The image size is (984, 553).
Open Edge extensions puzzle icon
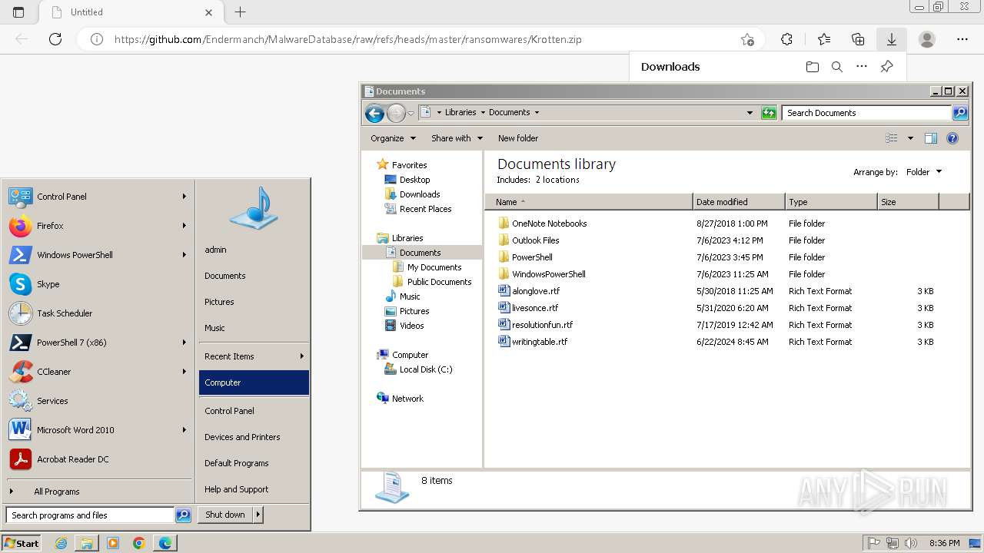(786, 39)
